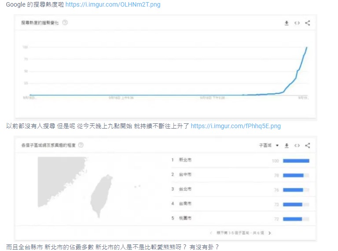
Task: Share the search trend chart
Action: click(308, 23)
